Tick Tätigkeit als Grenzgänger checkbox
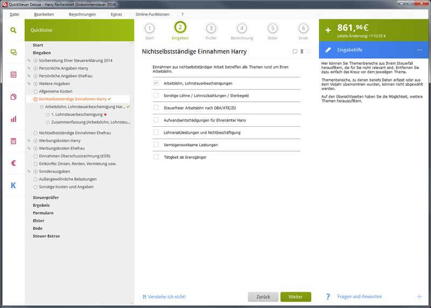The height and width of the screenshot is (308, 431). coord(156,157)
